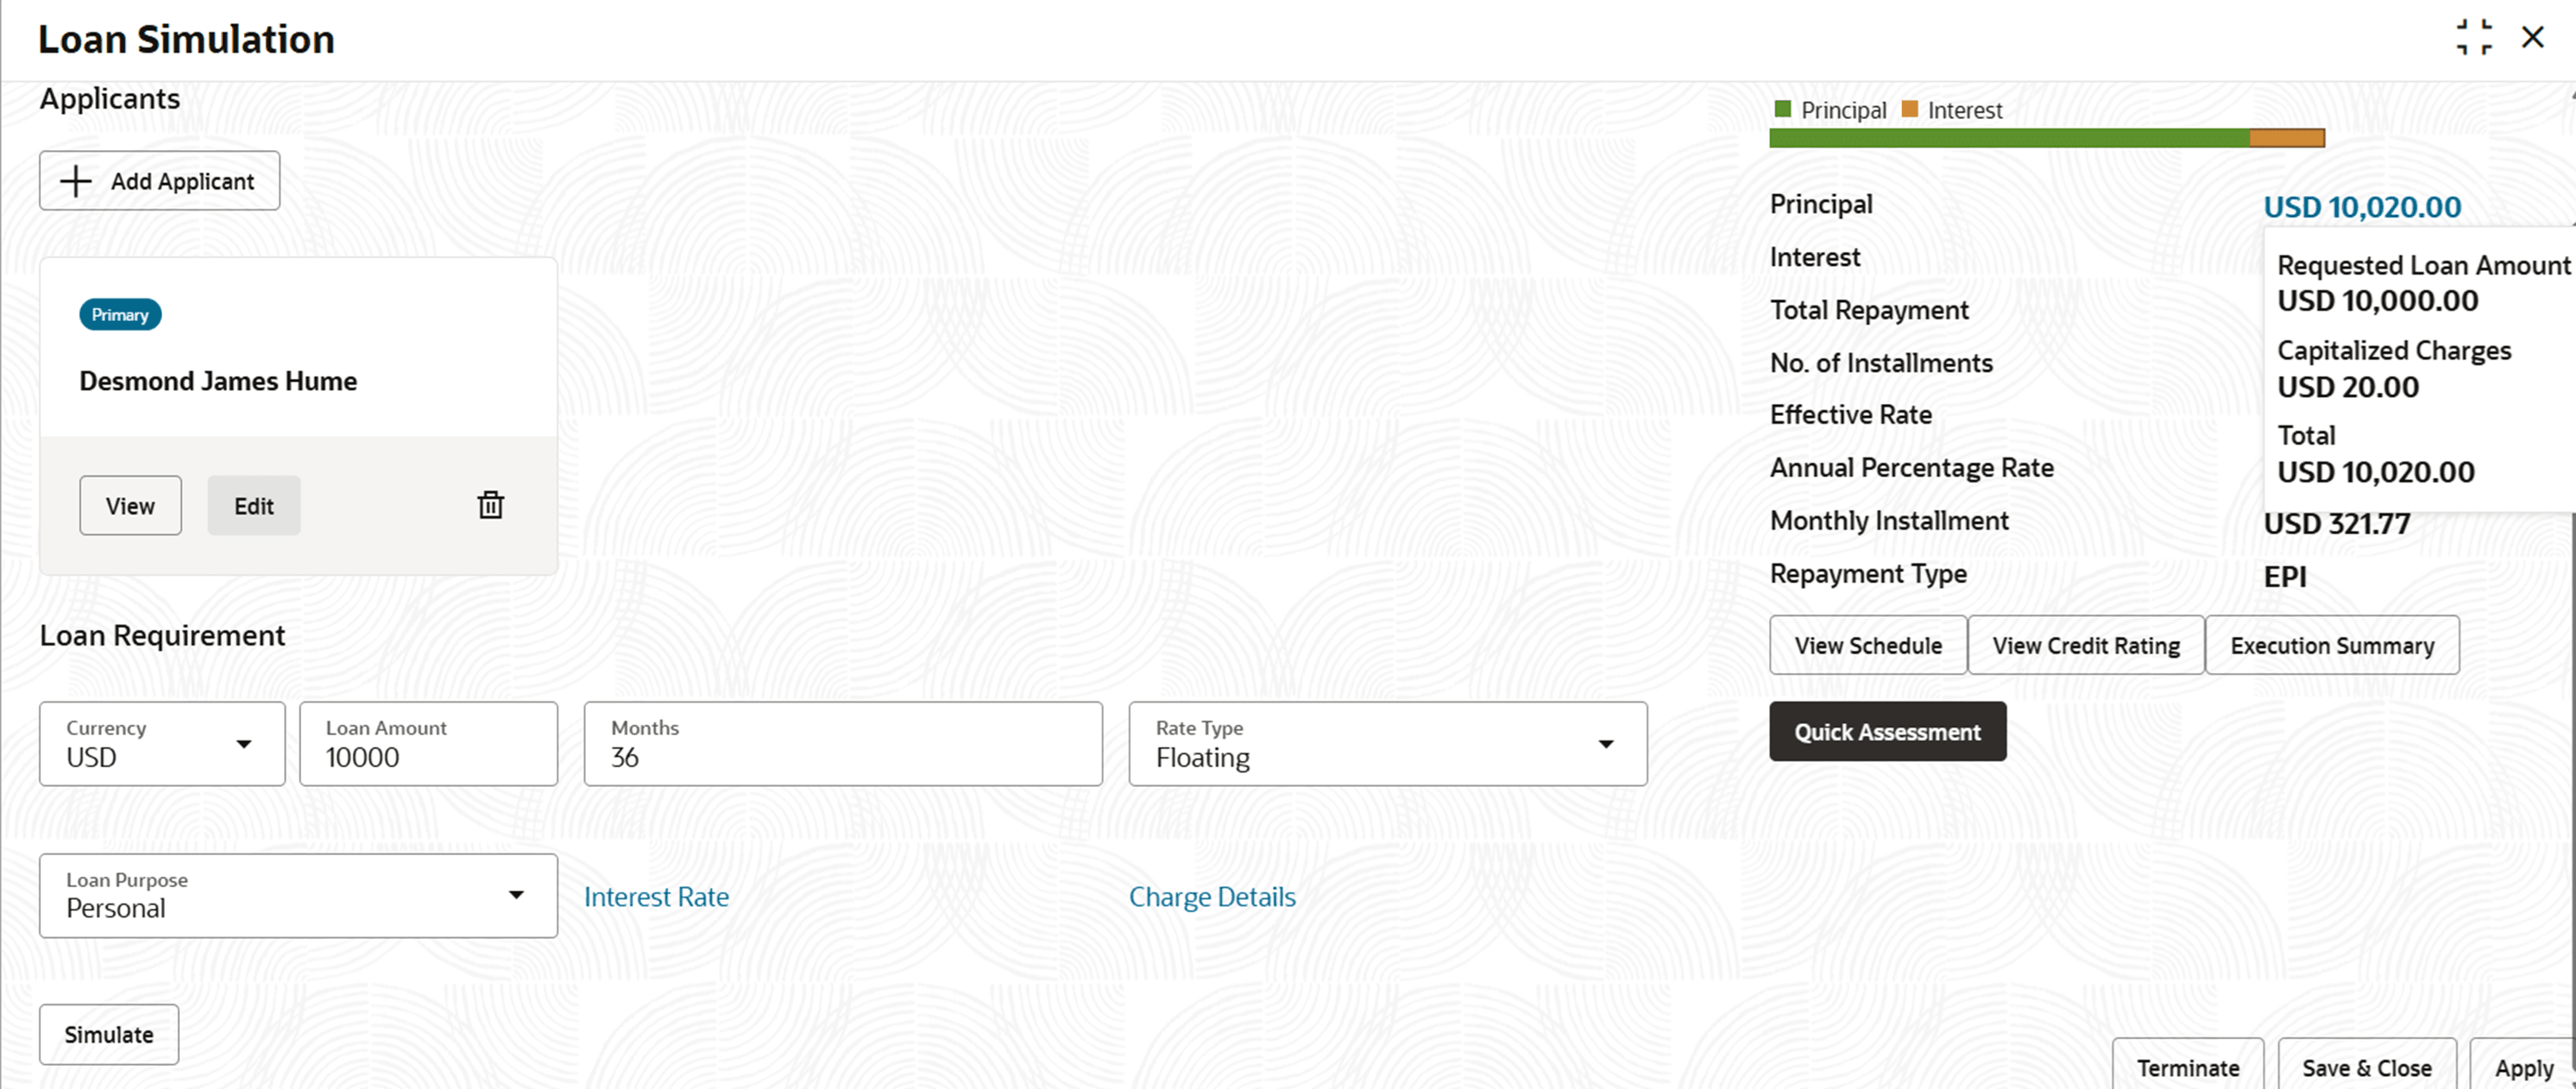The width and height of the screenshot is (2576, 1089).
Task: Collapse the Loan Simulation window
Action: point(2473,38)
